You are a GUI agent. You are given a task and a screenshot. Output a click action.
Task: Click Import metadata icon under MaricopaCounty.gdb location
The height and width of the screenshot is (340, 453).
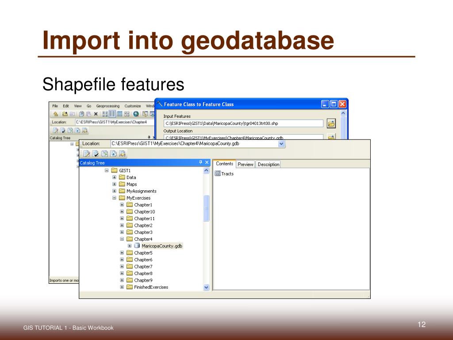tap(114, 154)
